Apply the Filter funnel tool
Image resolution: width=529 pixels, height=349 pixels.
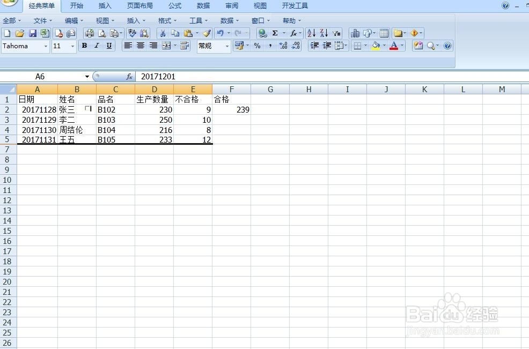[x=336, y=33]
